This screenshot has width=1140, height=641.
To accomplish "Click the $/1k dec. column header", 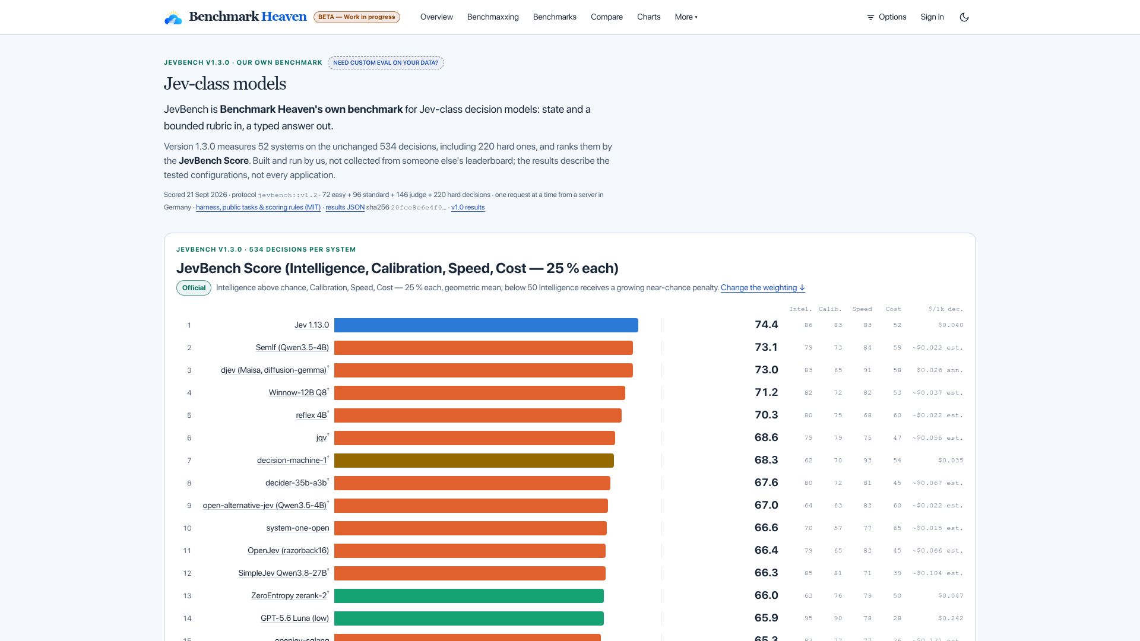I will (946, 309).
